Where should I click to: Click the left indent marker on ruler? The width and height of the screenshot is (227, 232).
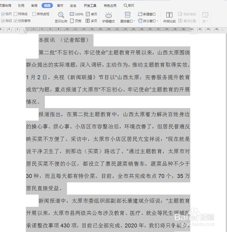point(26,31)
